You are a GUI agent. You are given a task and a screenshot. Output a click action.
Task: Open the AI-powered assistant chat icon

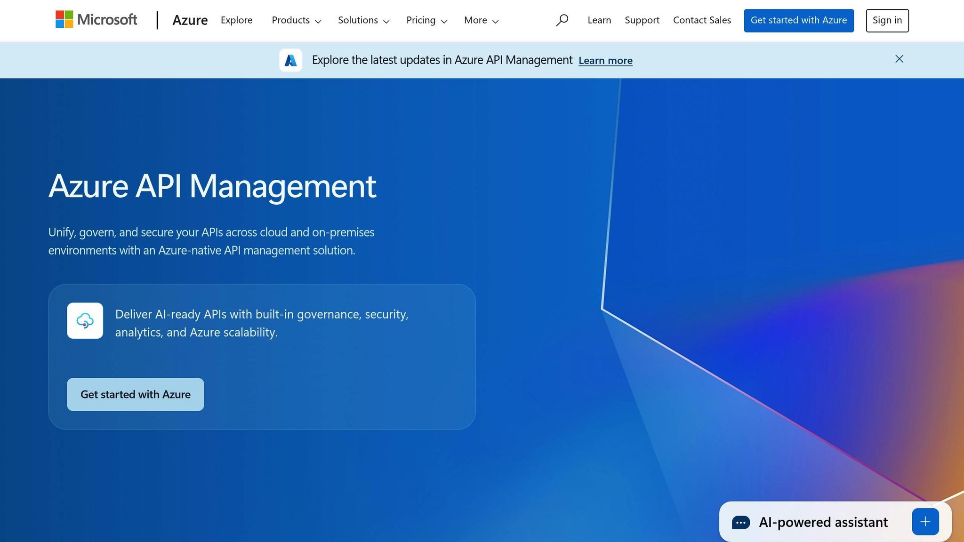[x=740, y=522]
